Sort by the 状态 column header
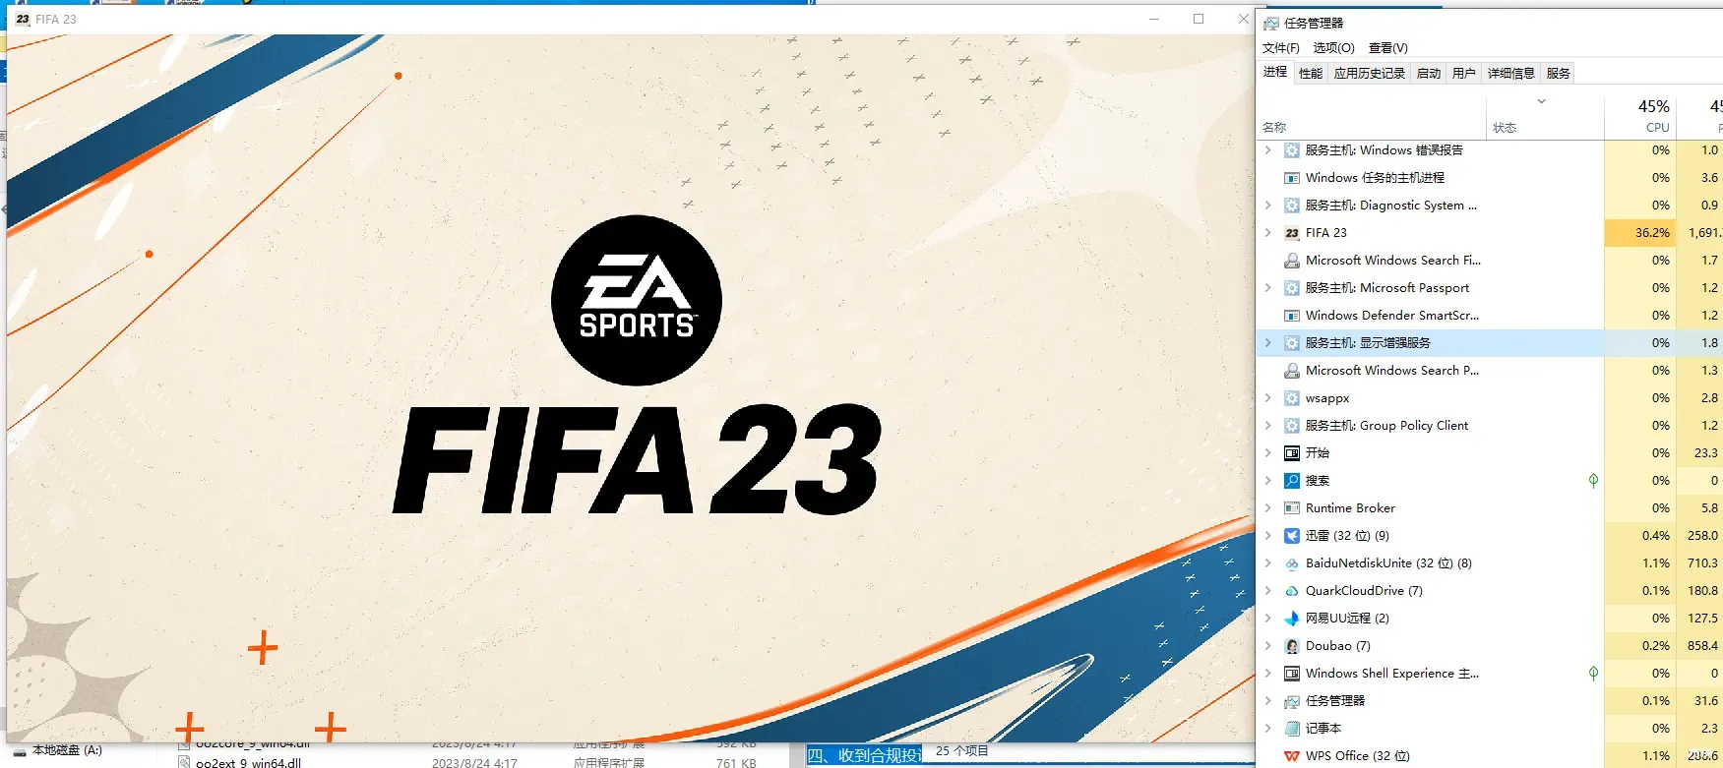Image resolution: width=1723 pixels, height=768 pixels. pos(1505,128)
